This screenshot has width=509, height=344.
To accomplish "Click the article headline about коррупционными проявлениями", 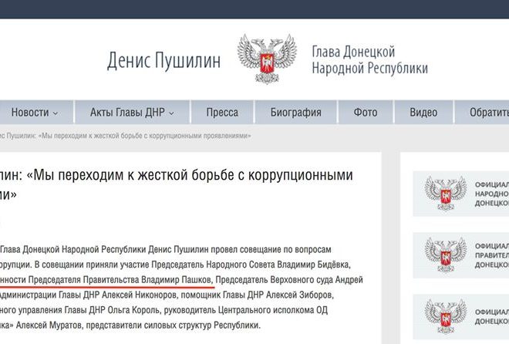I will pos(177,184).
